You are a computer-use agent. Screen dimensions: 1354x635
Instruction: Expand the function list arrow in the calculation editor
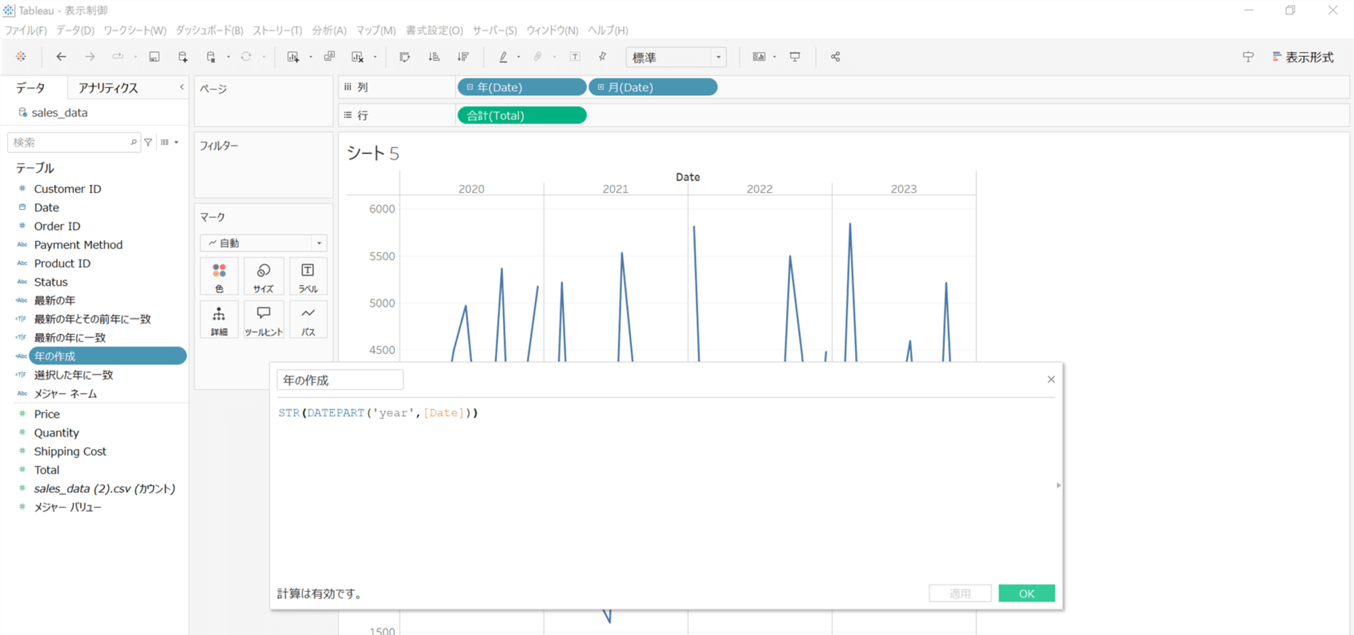tap(1058, 485)
